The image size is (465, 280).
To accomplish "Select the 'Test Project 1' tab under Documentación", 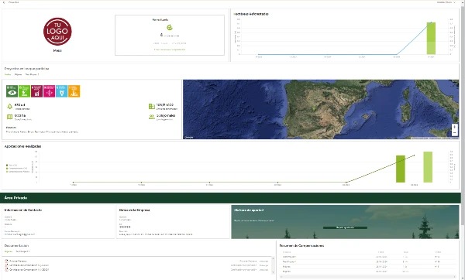I will point(22,251).
